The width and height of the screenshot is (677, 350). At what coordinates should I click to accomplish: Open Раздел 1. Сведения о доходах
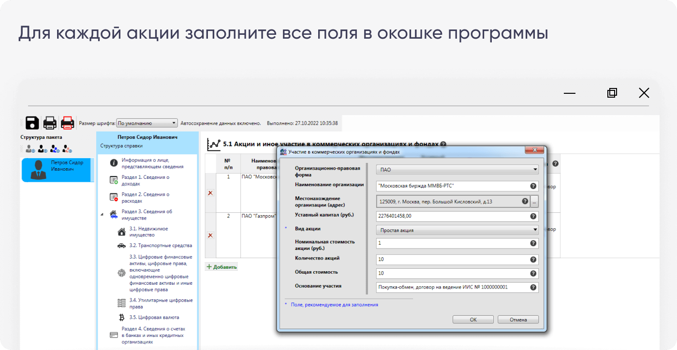click(145, 180)
